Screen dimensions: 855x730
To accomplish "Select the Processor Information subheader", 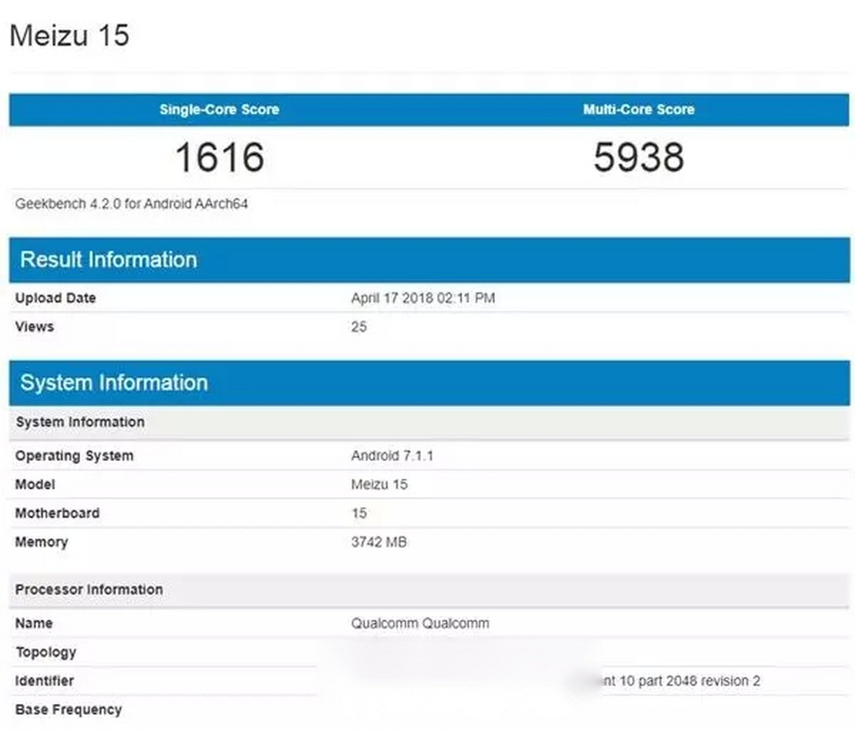I will tap(429, 590).
